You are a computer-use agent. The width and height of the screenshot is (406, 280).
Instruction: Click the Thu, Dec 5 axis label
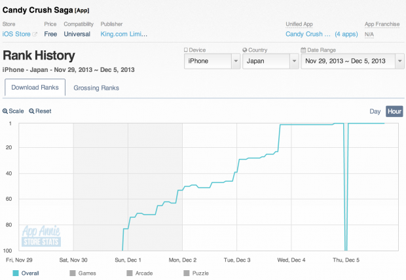(x=346, y=260)
